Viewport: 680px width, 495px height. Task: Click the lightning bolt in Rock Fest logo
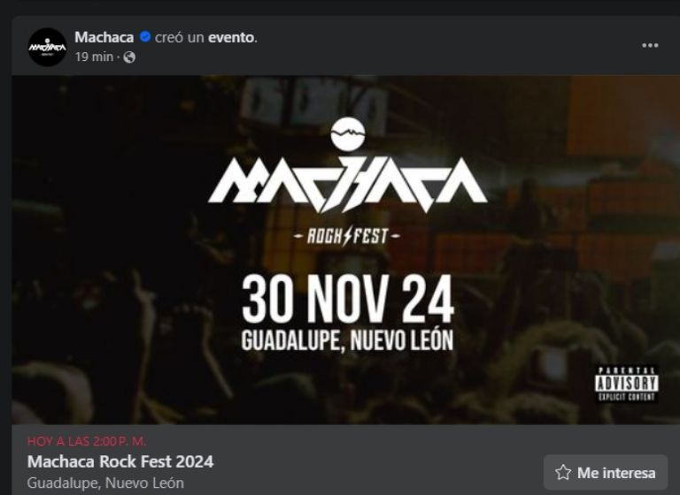(x=347, y=236)
